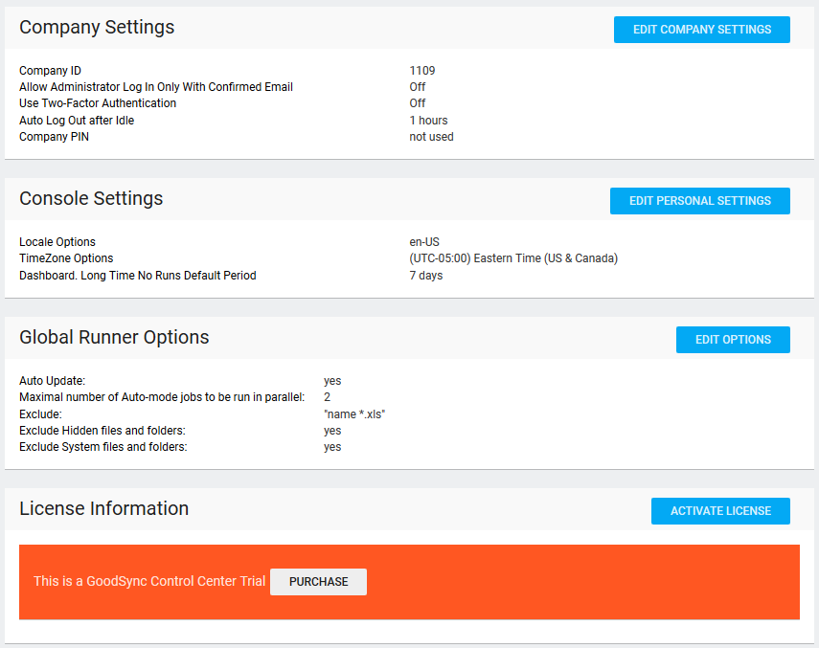The width and height of the screenshot is (819, 648).
Task: Click Activate License button
Action: click(720, 511)
